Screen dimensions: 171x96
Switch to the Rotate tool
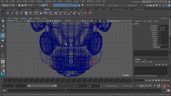(x=3, y=40)
